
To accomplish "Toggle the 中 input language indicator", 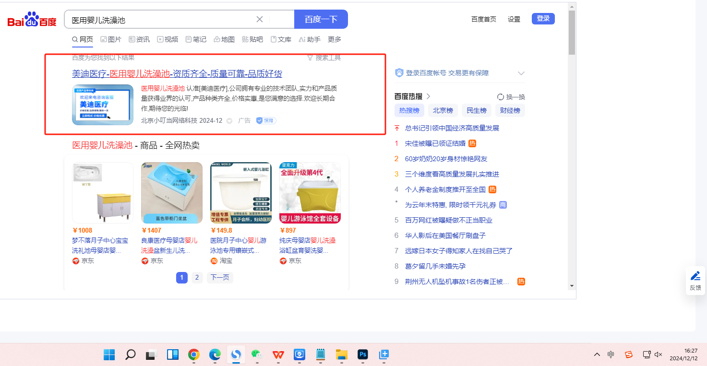I will [x=611, y=354].
